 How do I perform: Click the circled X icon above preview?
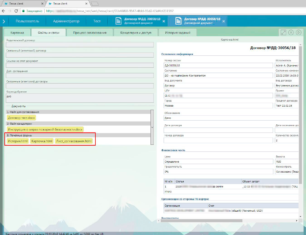point(291,32)
